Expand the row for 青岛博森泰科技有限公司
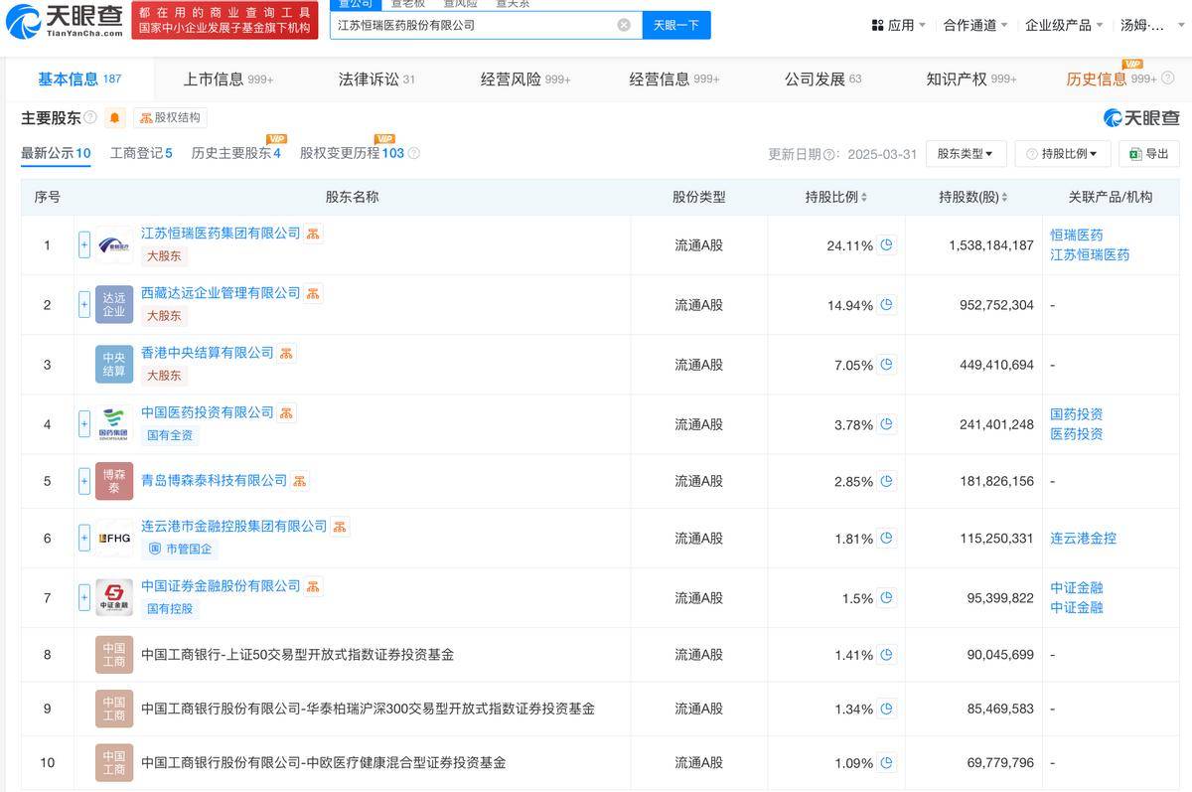Screen dimensions: 1192x792 84,481
